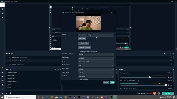177x99 pixels.
Task: Open the Resolution dropdown showing 1024x768
Action: point(96,58)
